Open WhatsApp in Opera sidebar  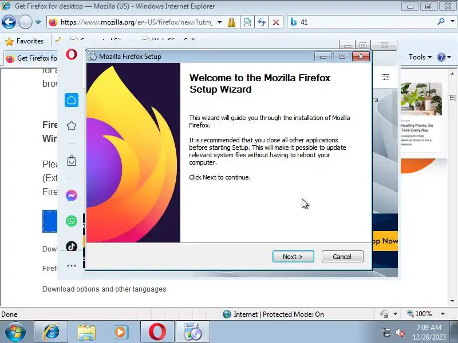72,221
